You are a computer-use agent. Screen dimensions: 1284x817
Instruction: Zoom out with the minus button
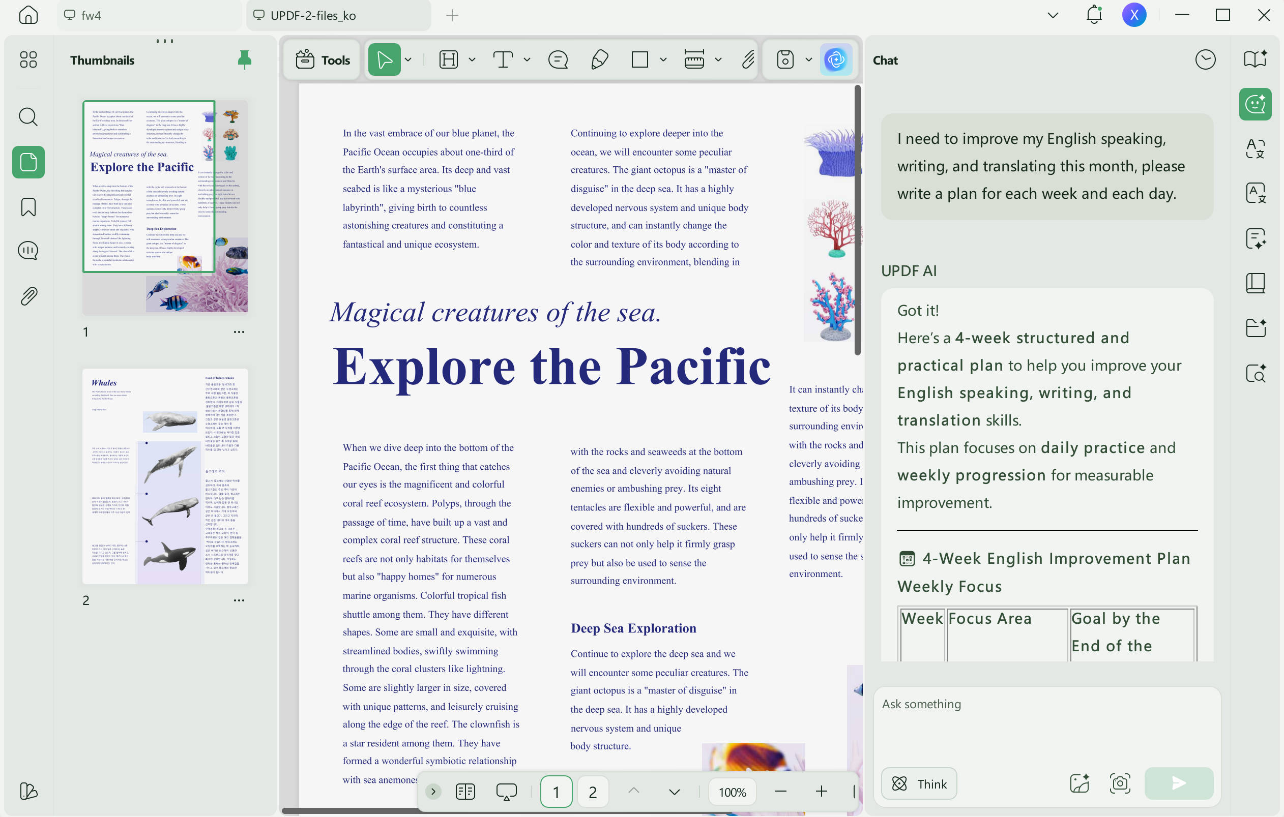click(781, 792)
